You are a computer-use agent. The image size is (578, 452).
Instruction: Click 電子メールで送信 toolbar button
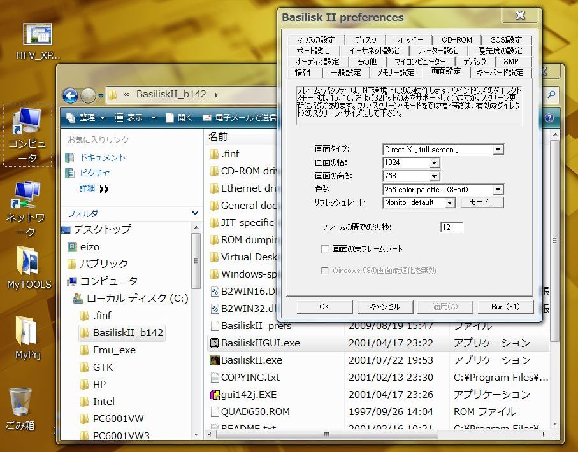(240, 118)
